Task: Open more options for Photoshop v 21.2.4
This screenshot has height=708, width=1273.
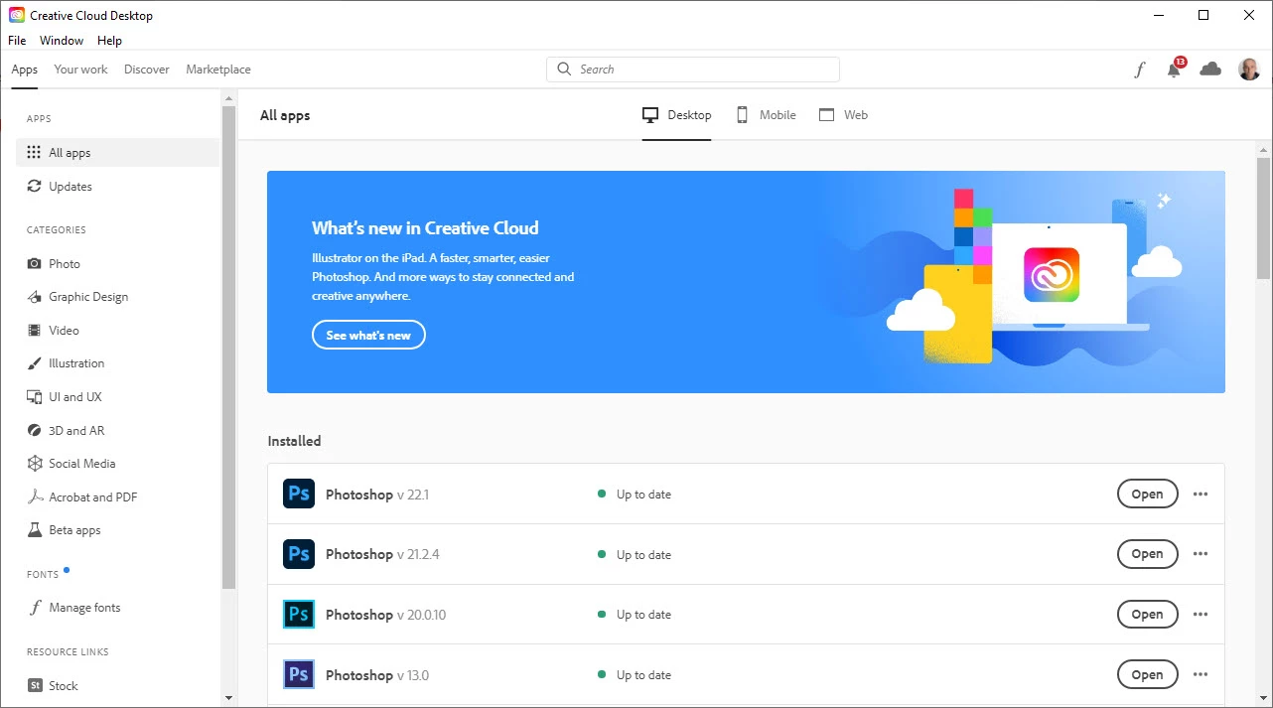Action: [1201, 554]
